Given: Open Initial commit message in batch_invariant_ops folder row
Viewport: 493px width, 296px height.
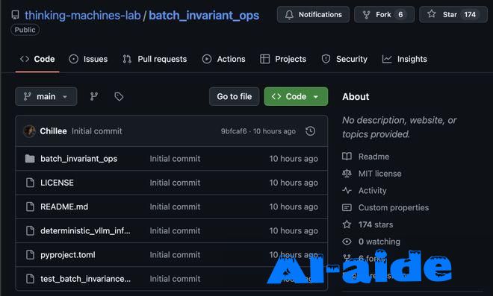Looking at the screenshot, I should pyautogui.click(x=175, y=159).
